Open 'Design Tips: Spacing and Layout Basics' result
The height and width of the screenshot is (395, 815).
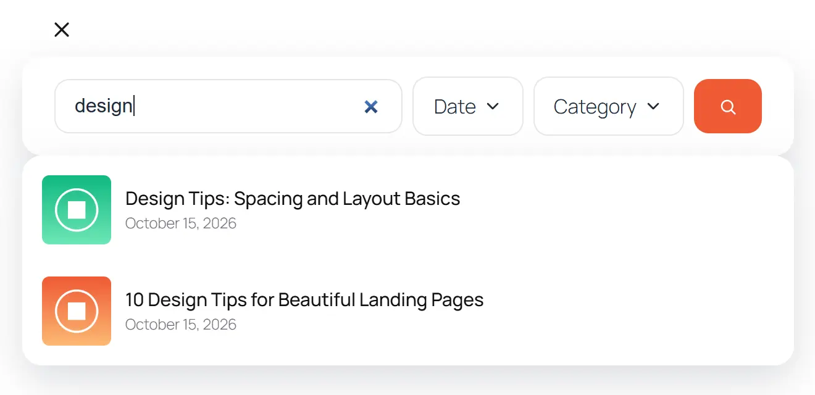coord(293,199)
